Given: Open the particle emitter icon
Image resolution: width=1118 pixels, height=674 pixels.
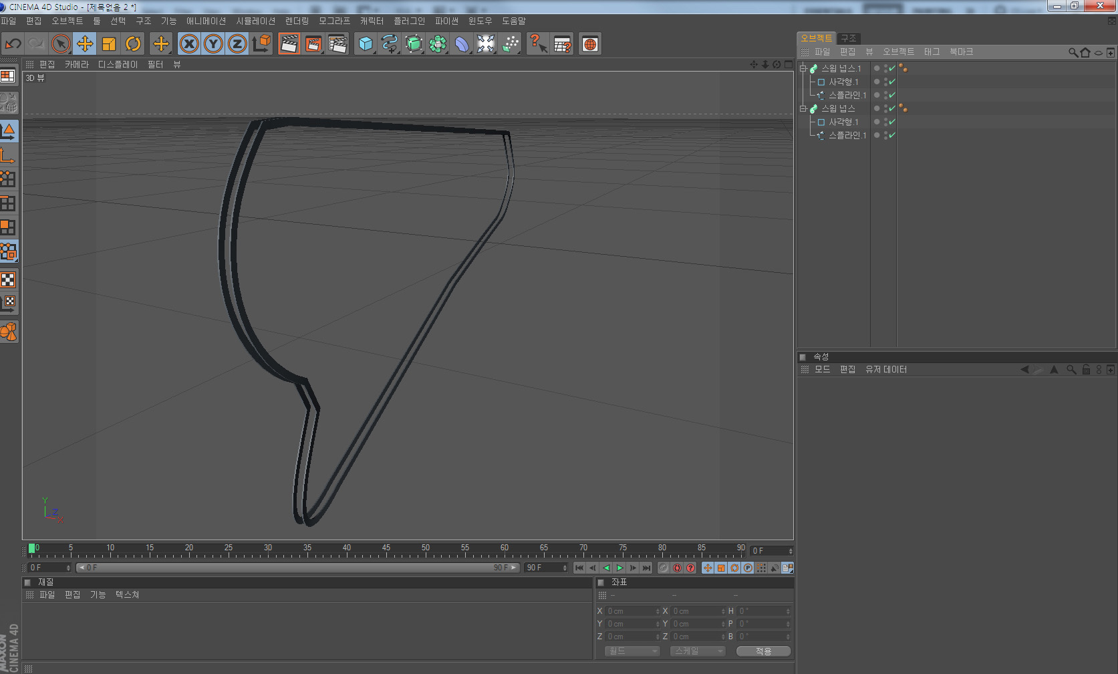Looking at the screenshot, I should tap(510, 44).
